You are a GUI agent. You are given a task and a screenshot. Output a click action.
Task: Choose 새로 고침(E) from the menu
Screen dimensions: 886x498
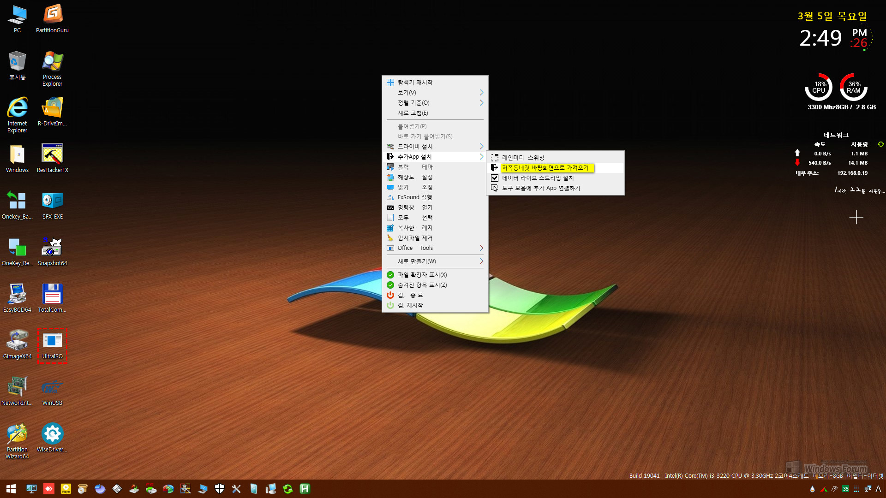(x=435, y=113)
